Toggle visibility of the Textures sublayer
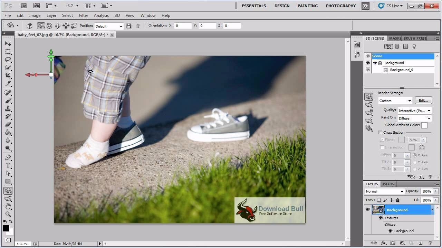Viewport: 442px width, 248px height. (x=381, y=218)
